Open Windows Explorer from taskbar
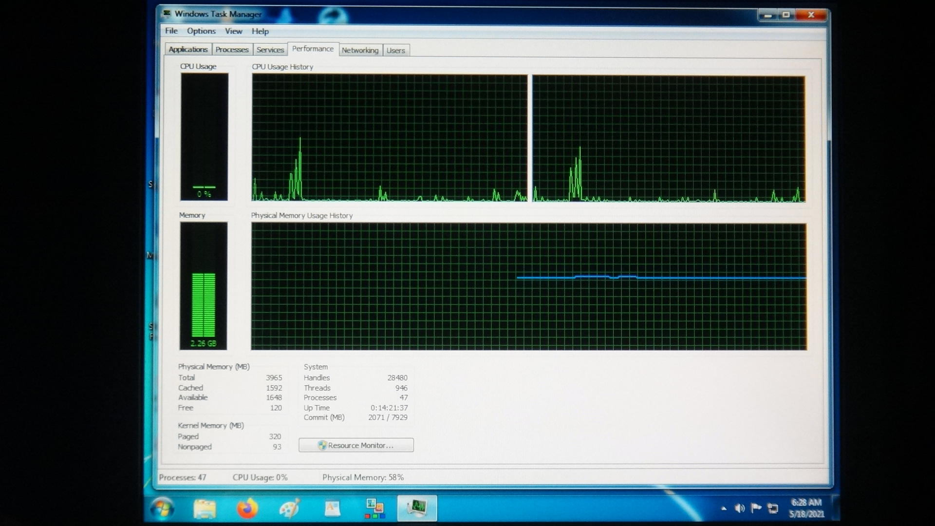Viewport: 935px width, 526px height. (205, 509)
